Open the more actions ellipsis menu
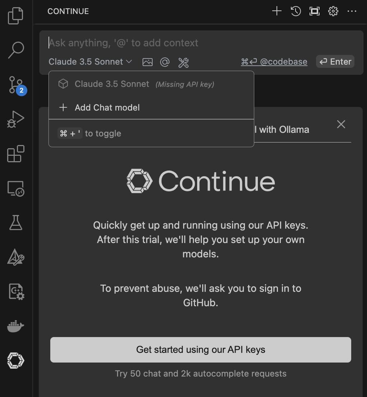Viewport: 367px width, 397px height. (x=352, y=11)
